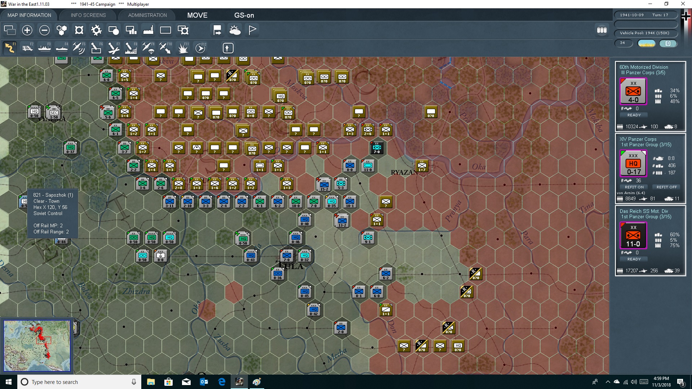Zoom in with the plus icon
Screen dimensions: 692x389
point(27,30)
